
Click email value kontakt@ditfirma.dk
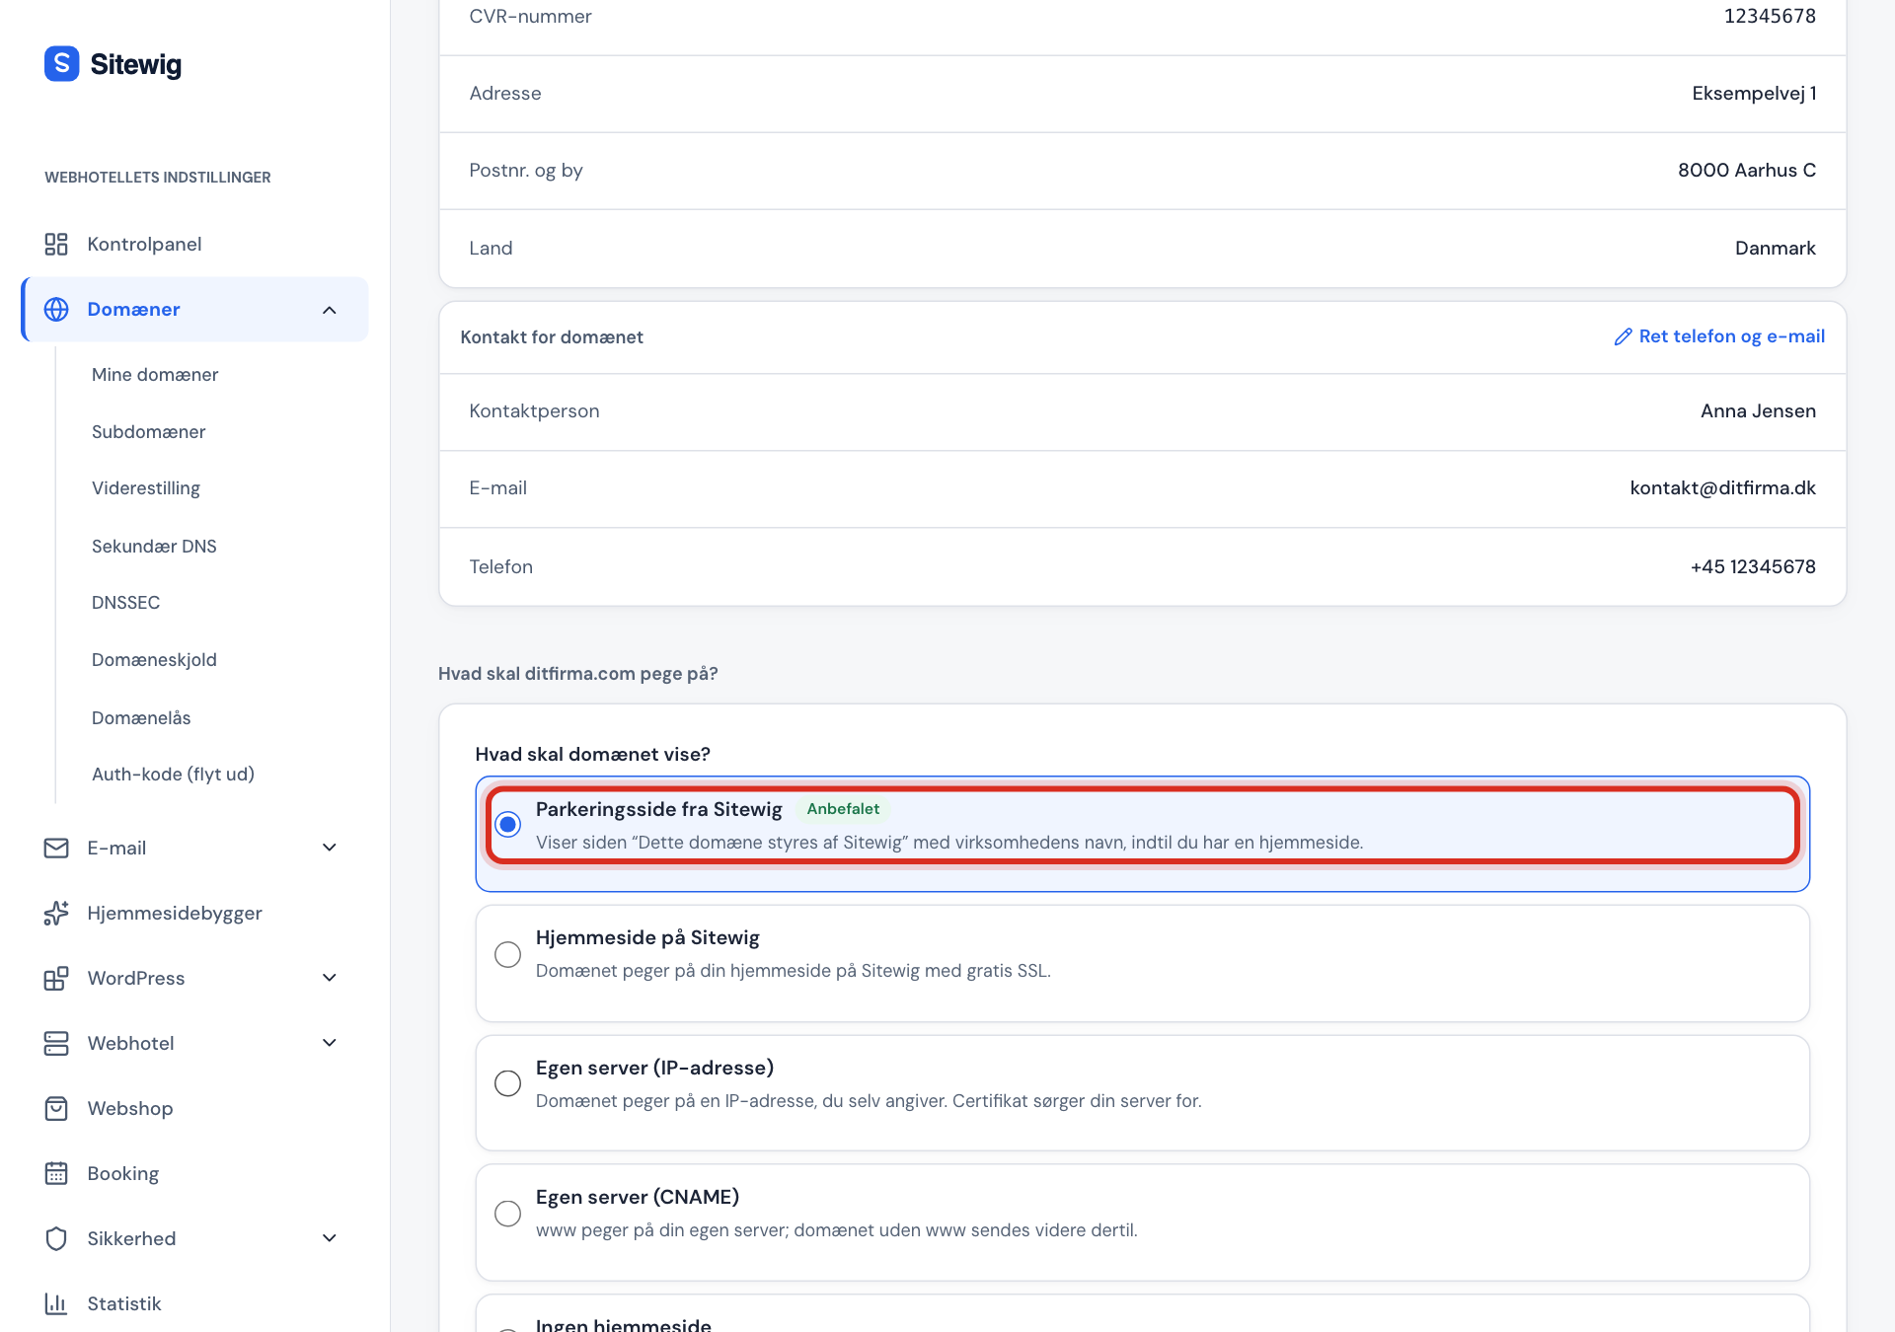click(1722, 488)
